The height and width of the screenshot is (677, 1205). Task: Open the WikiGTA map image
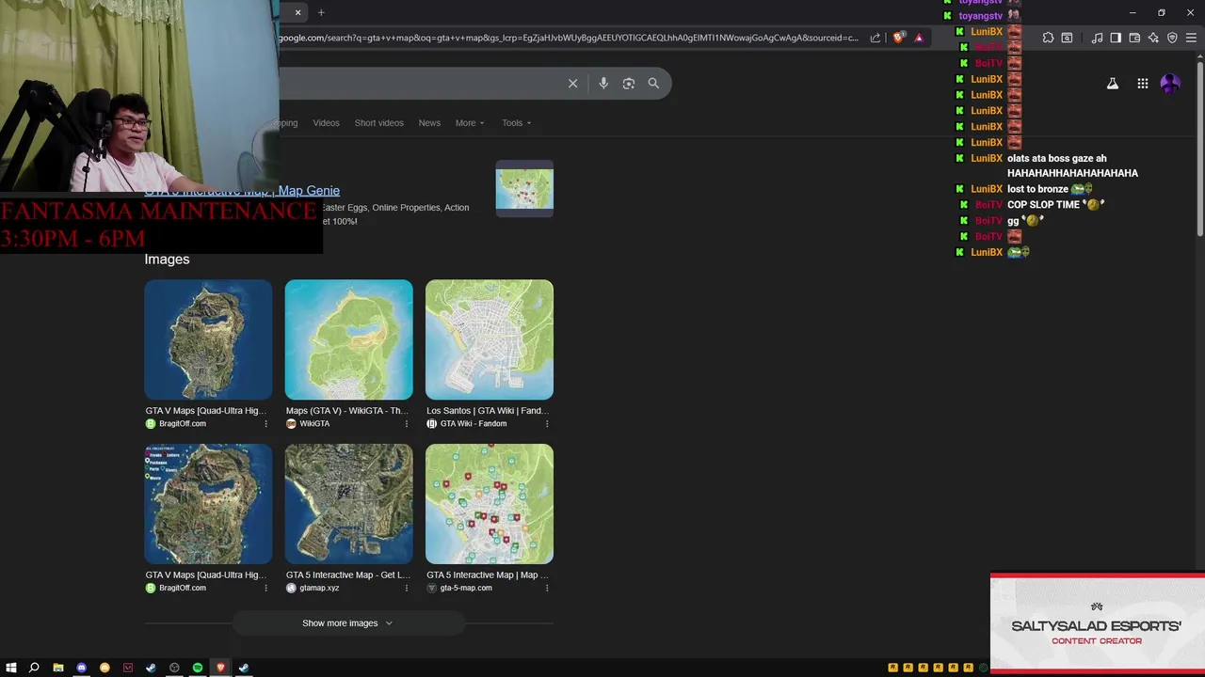click(348, 339)
